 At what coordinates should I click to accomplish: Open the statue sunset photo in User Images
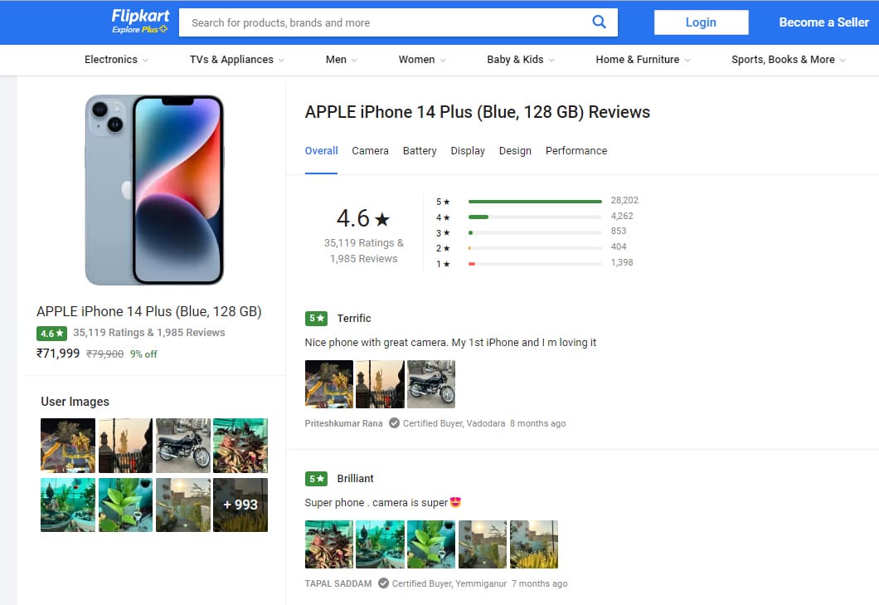tap(125, 446)
